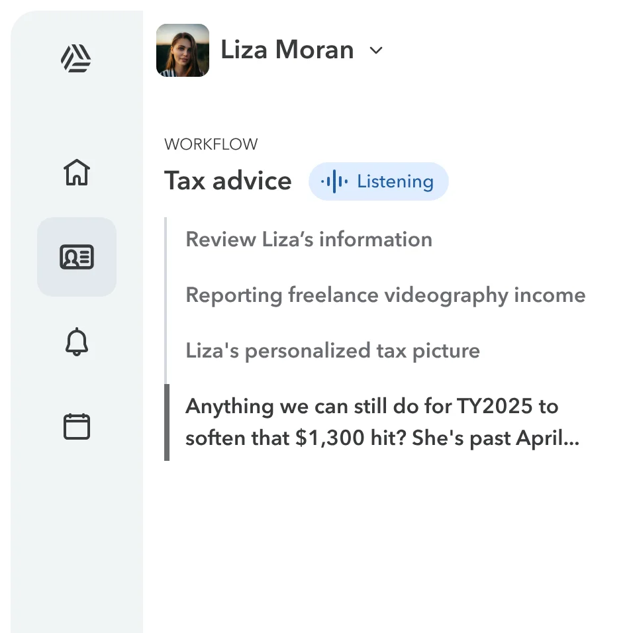Select the active TY2025 $1,300 hit step
Screen dimensions: 633x633
click(x=382, y=422)
